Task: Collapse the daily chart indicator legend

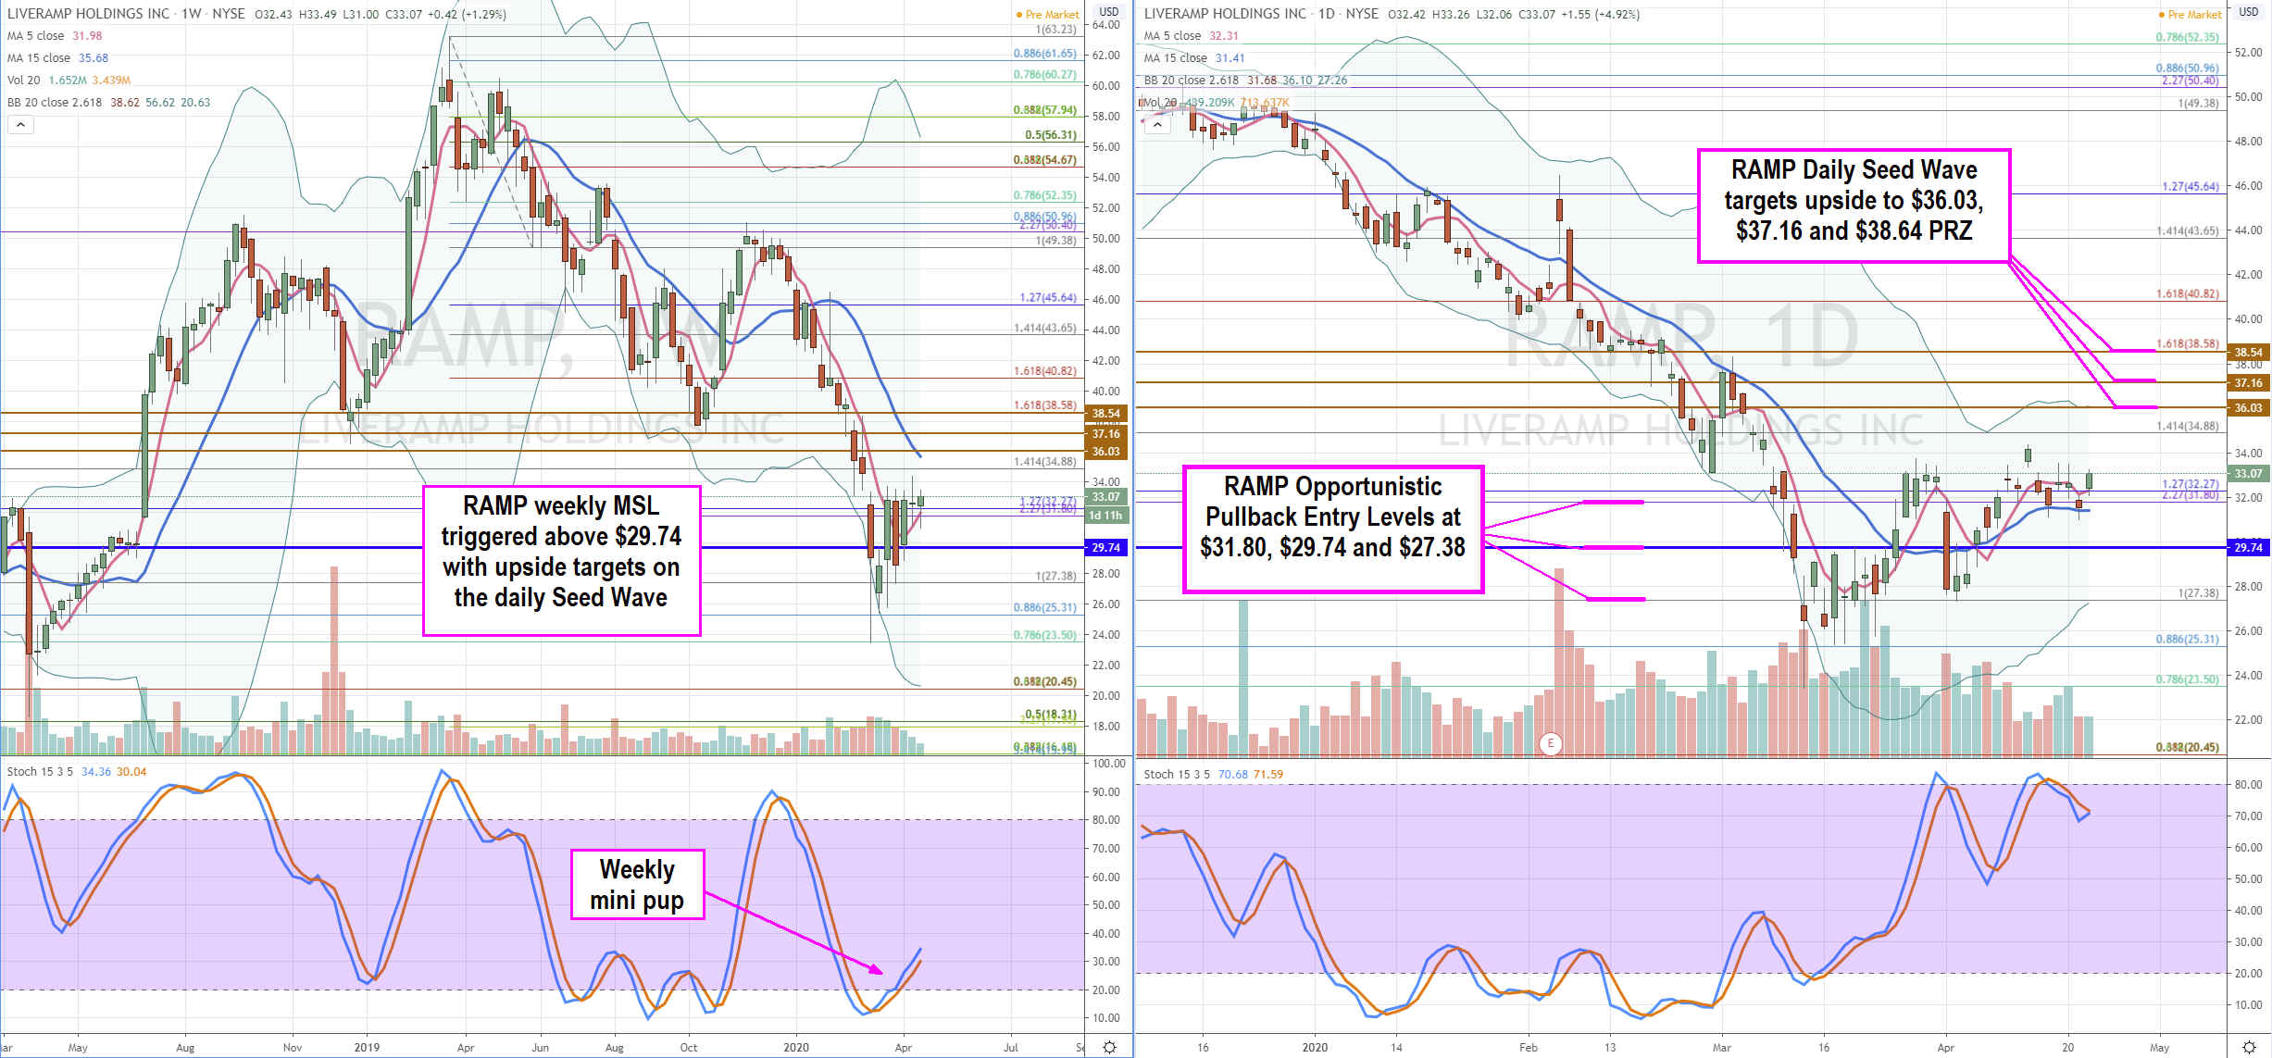Action: (x=1157, y=125)
